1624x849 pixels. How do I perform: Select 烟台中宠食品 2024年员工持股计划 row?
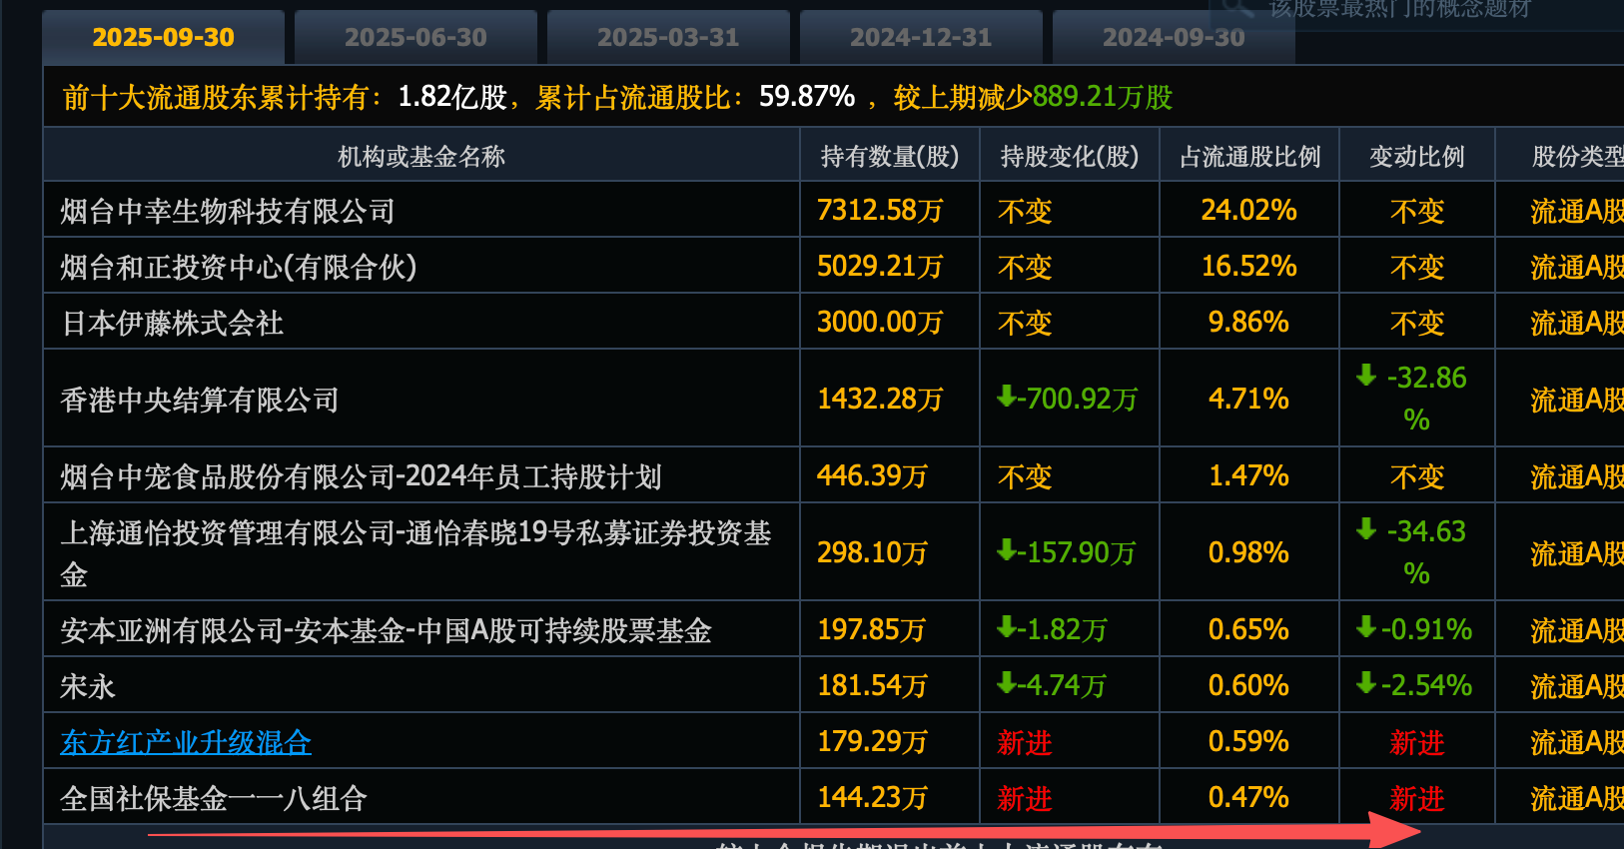pos(361,476)
